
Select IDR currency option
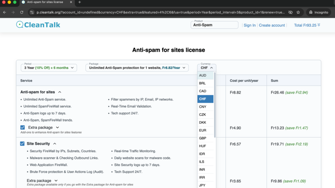(205, 154)
